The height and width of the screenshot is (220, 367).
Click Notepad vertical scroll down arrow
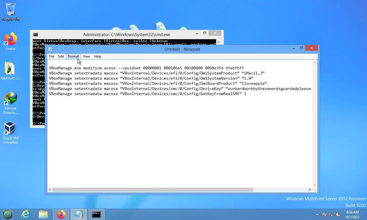(315, 185)
